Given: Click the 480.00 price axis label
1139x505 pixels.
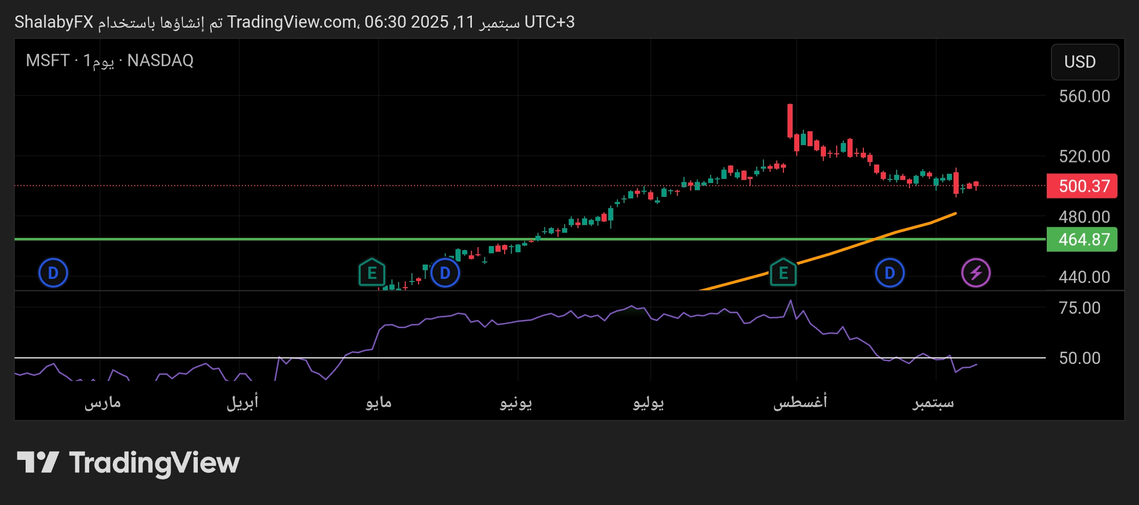Looking at the screenshot, I should click(x=1084, y=217).
